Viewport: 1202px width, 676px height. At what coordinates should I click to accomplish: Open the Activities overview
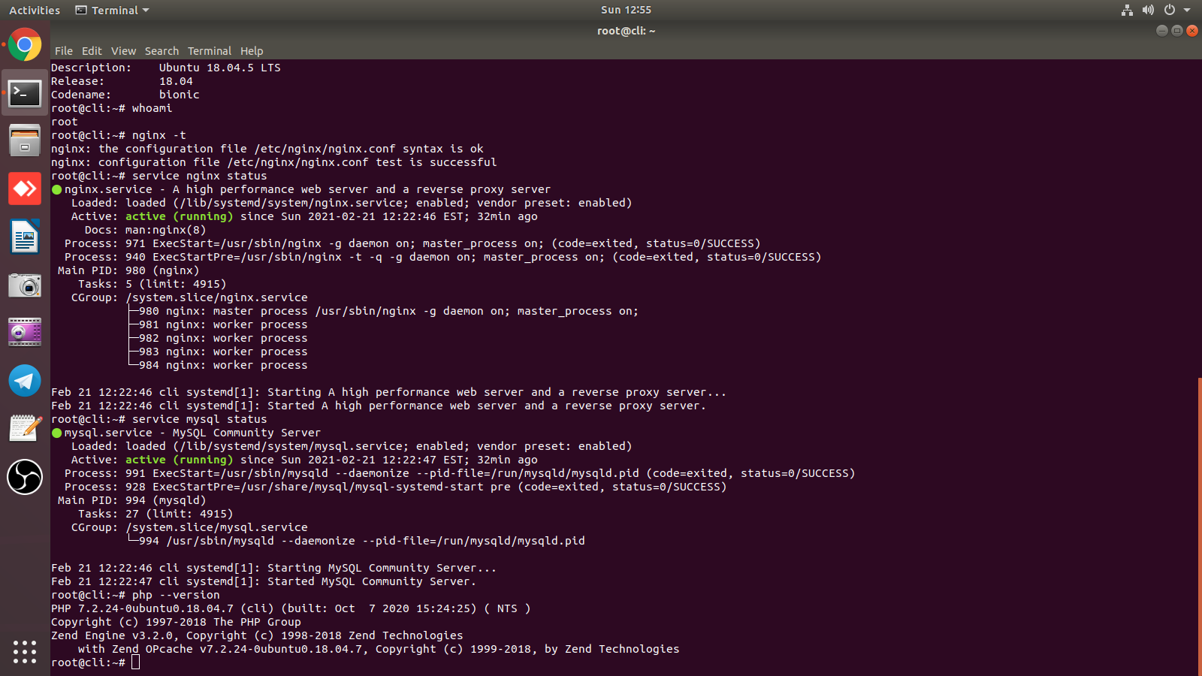(35, 11)
